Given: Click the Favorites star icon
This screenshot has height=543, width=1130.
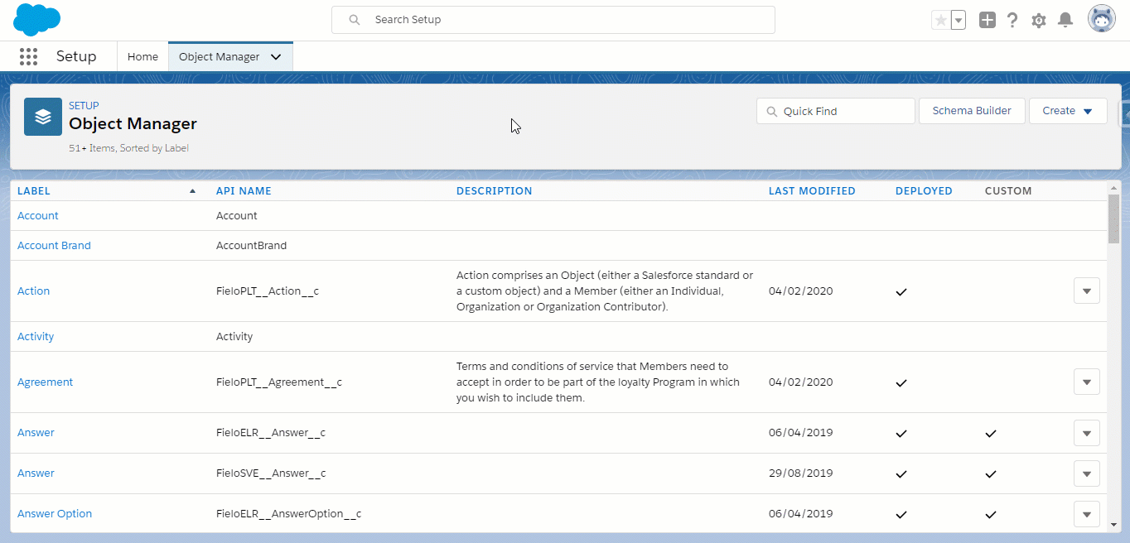Looking at the screenshot, I should (x=940, y=20).
